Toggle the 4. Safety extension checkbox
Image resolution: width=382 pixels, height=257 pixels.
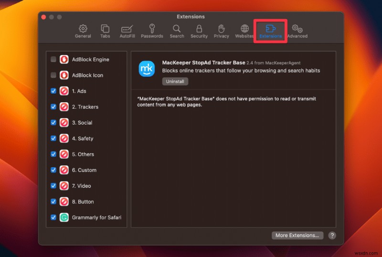point(53,138)
